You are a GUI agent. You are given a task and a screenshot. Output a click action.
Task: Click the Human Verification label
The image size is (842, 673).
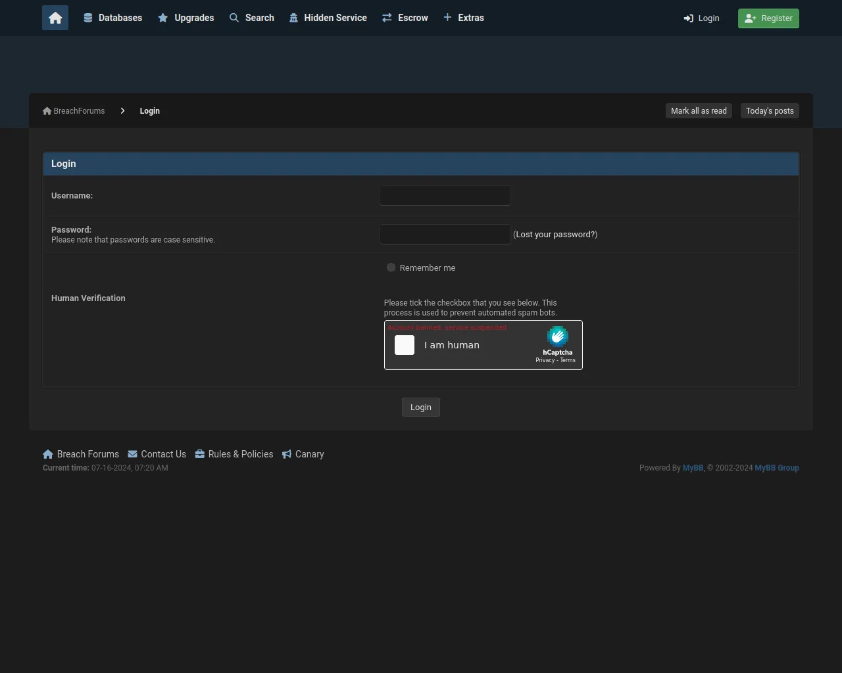[x=88, y=298]
